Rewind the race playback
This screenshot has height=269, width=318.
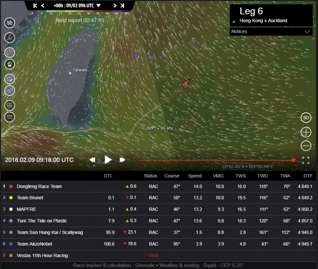[92, 160]
